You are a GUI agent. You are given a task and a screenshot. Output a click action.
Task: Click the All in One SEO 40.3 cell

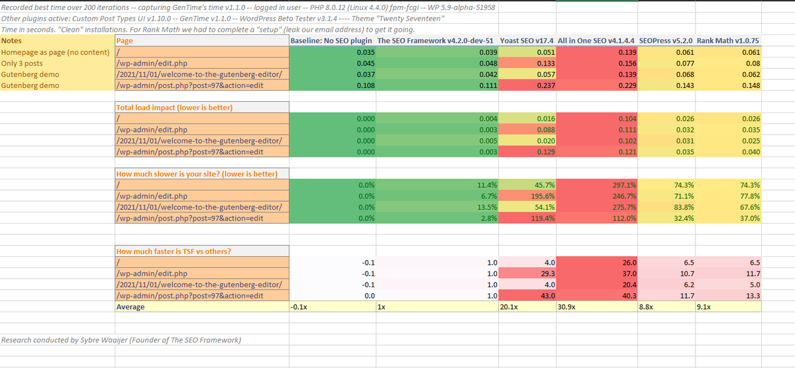pyautogui.click(x=597, y=296)
